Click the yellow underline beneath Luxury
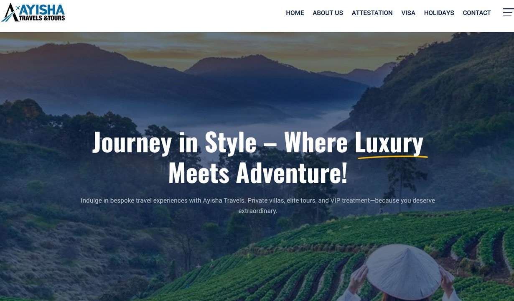 (x=393, y=157)
